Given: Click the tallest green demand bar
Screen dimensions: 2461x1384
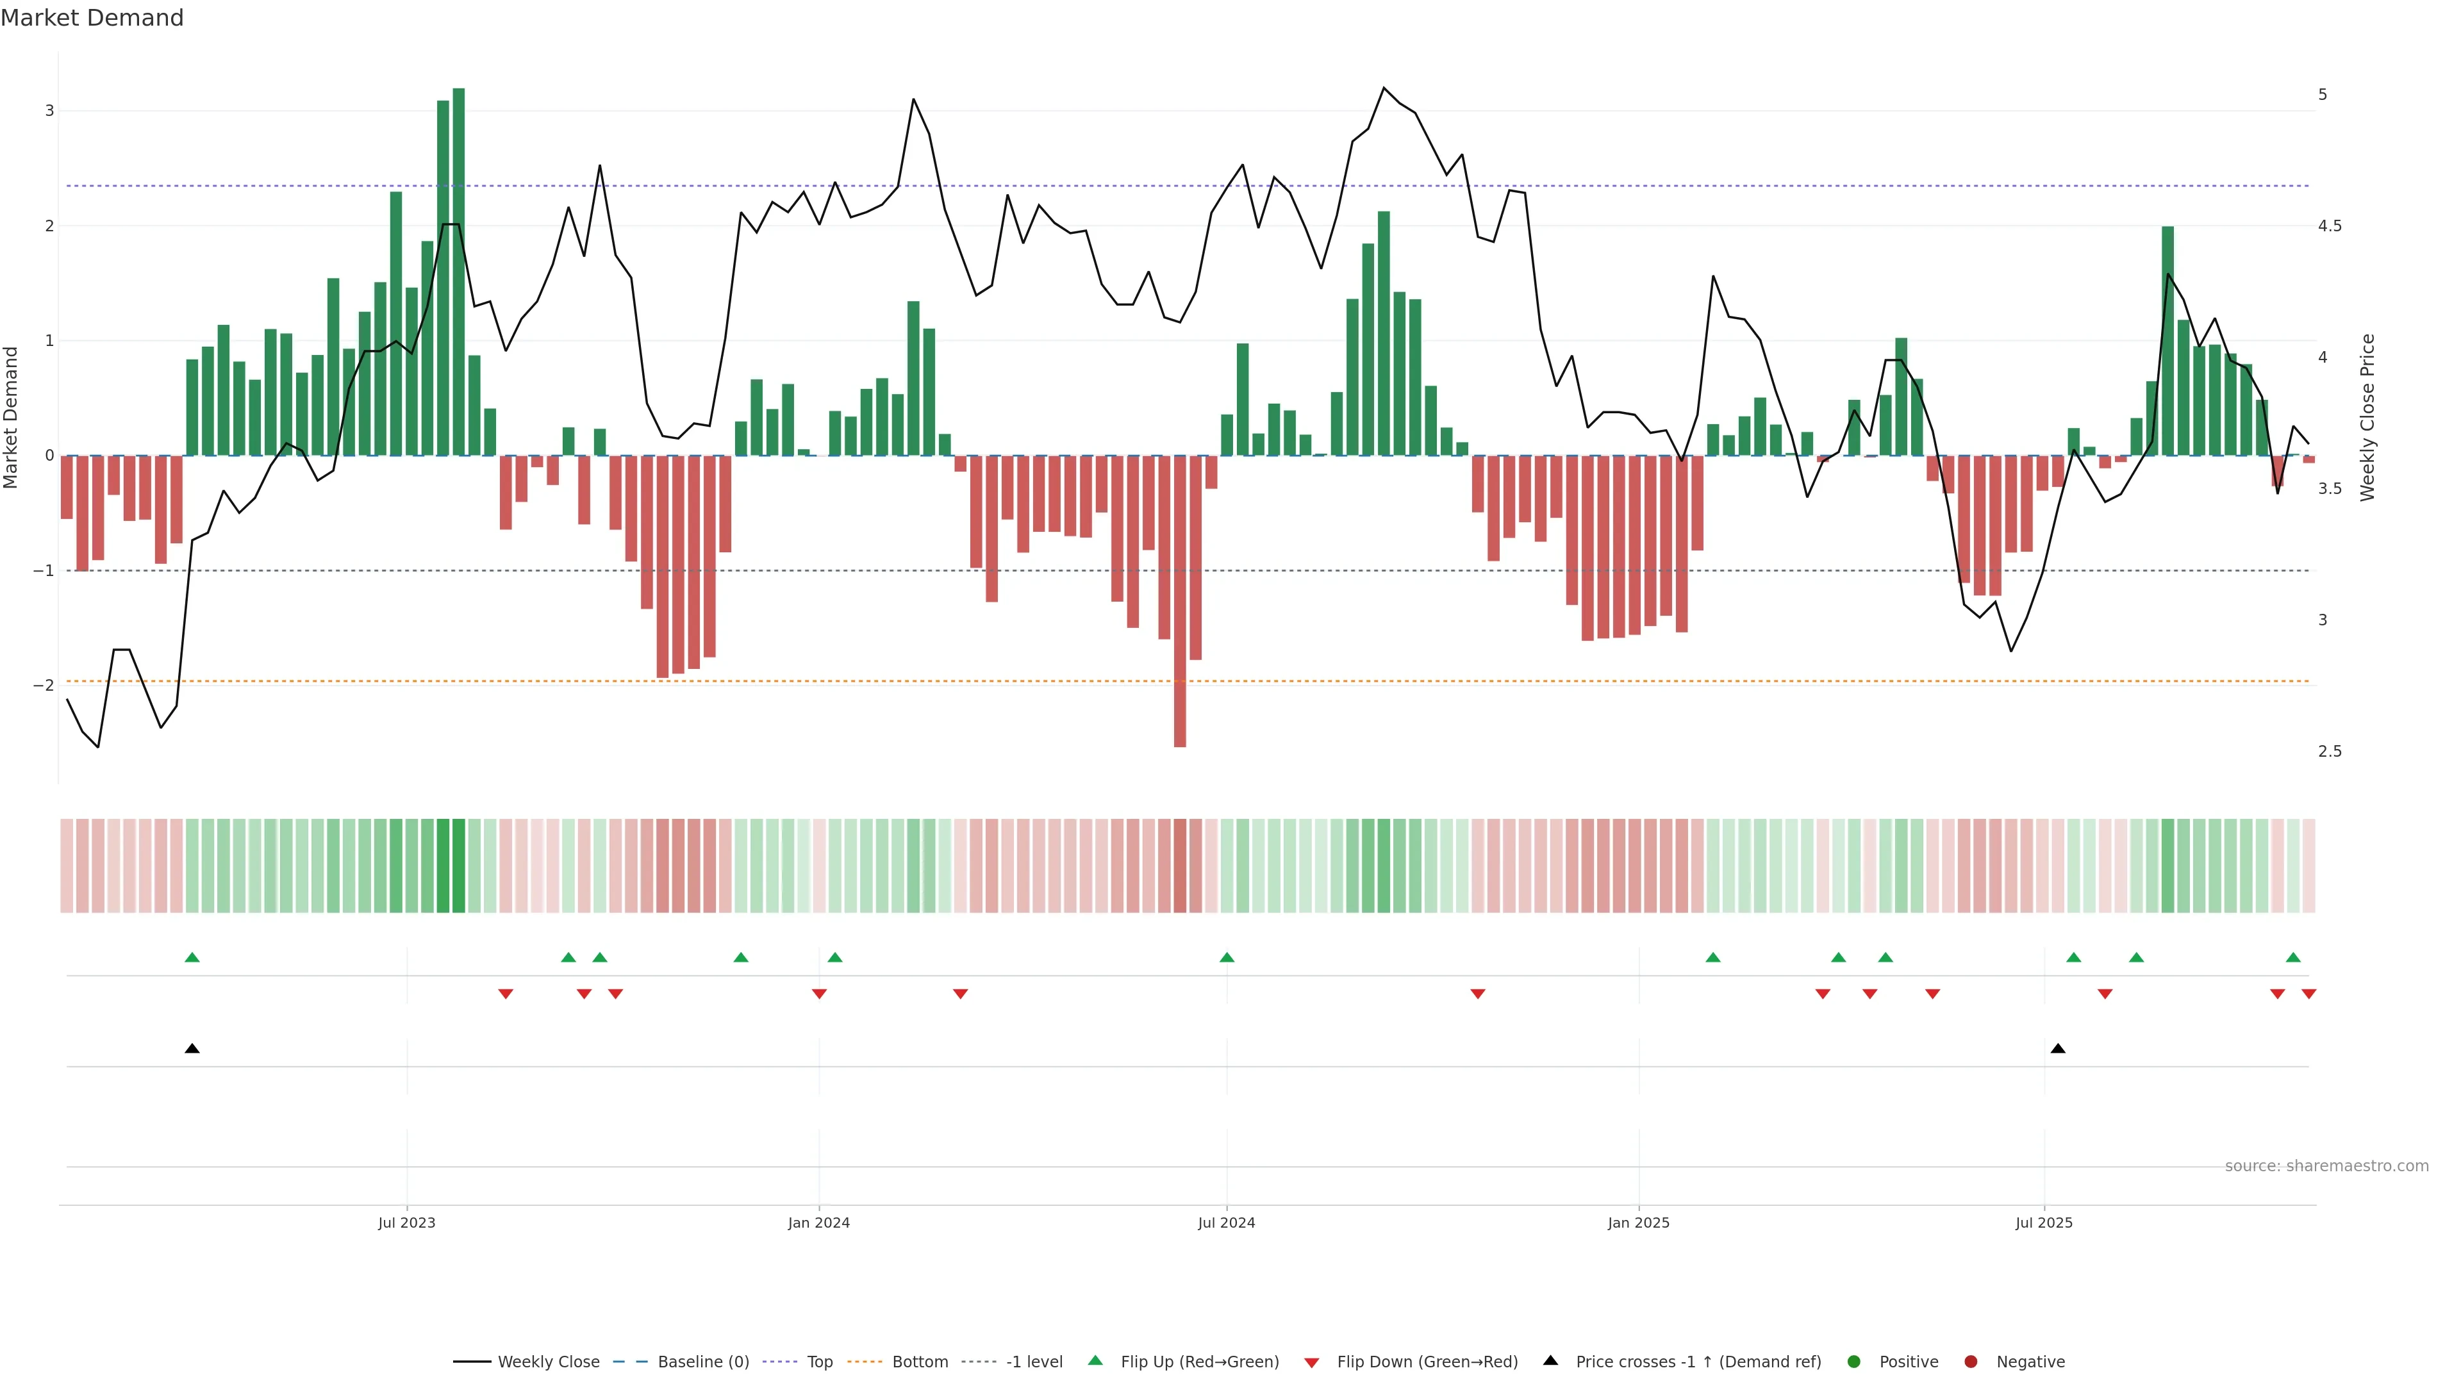Looking at the screenshot, I should pyautogui.click(x=459, y=272).
